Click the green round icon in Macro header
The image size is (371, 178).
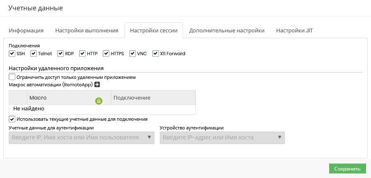(x=99, y=101)
